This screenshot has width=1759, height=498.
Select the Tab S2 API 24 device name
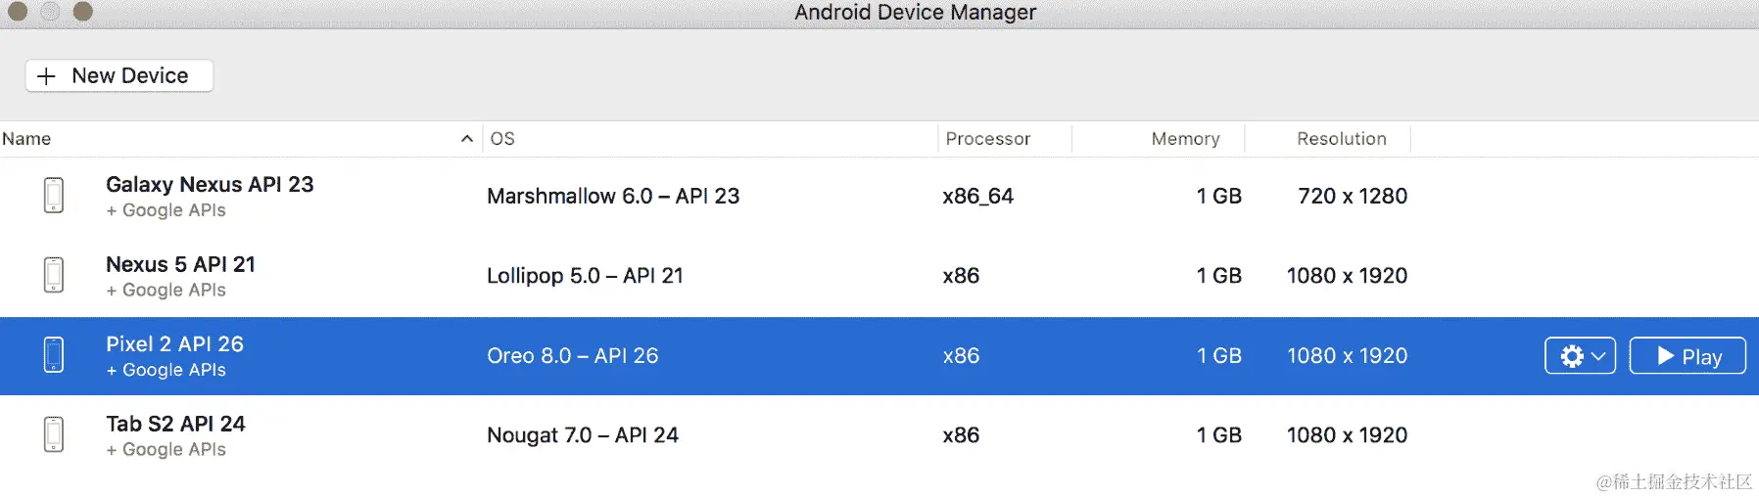click(x=175, y=425)
